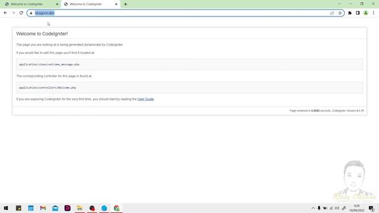Screen dimensions: 379x213
Task: Open File Explorer from taskbar
Action: 80,208
